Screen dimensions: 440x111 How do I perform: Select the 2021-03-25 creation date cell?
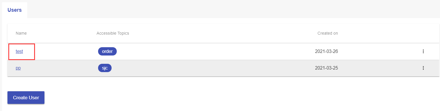click(326, 68)
